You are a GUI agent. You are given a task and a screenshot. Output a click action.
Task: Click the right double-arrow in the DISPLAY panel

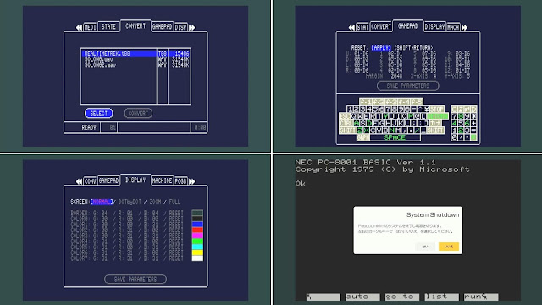pos(192,181)
